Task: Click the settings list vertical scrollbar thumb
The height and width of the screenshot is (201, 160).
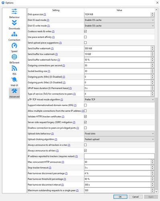Action: (x=156, y=144)
